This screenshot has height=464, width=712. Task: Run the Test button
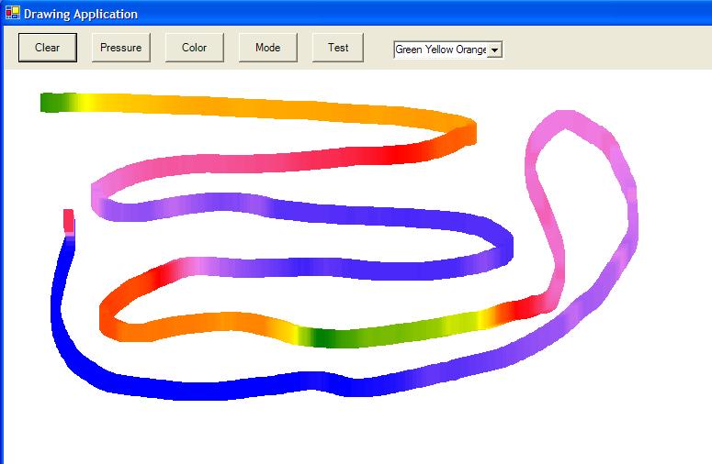pos(338,48)
